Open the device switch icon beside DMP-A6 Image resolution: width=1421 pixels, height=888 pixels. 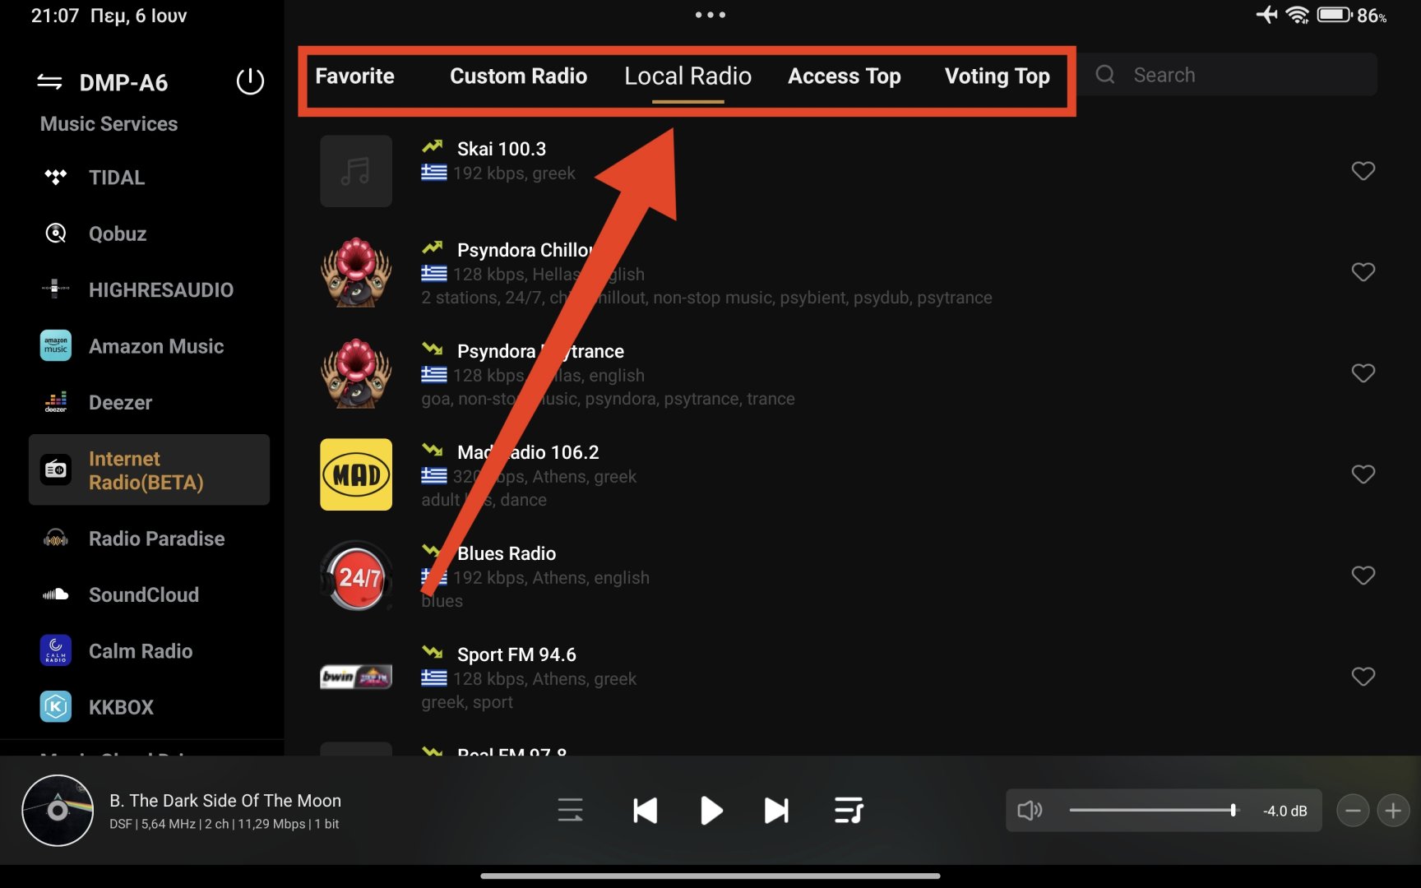click(x=49, y=82)
